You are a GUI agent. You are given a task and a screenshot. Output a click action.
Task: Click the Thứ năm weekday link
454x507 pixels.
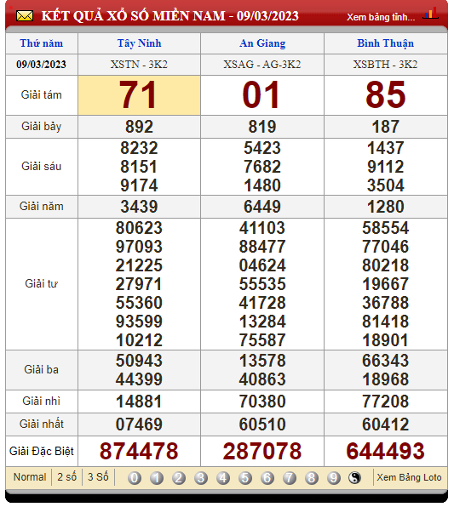pos(42,43)
